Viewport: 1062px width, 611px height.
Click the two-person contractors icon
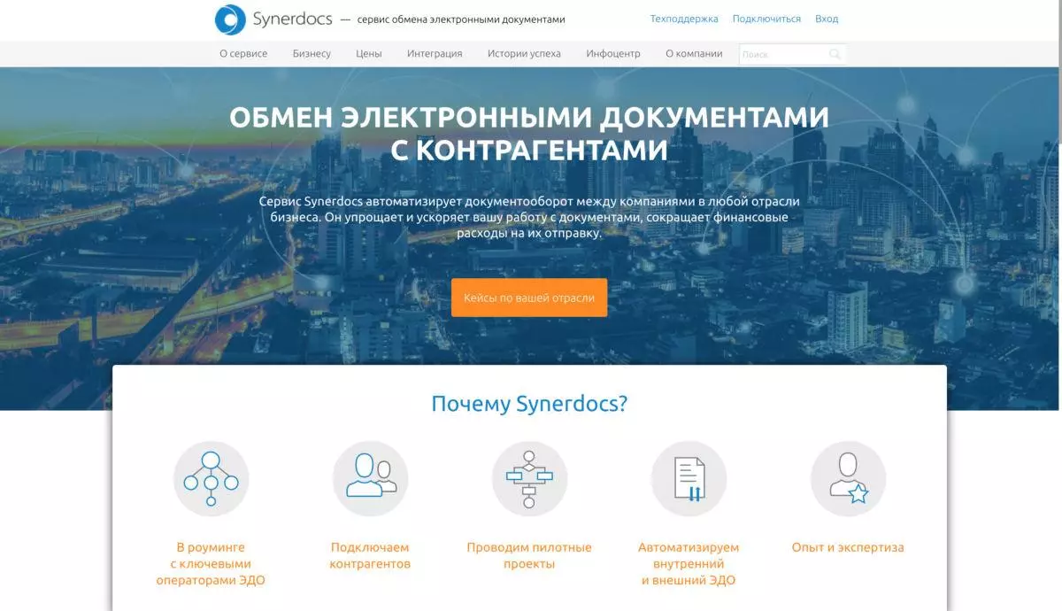click(x=370, y=479)
